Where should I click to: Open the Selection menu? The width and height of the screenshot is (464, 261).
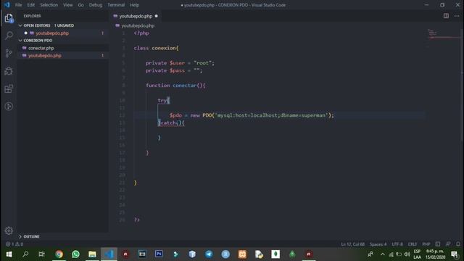pyautogui.click(x=49, y=5)
